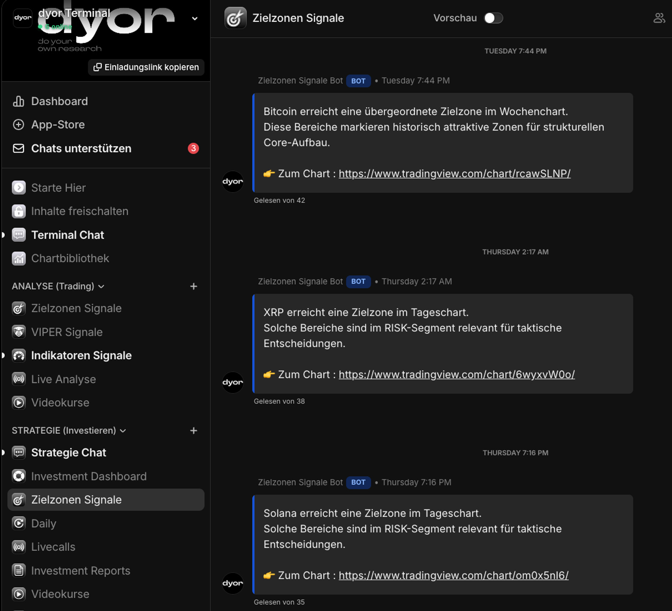Click the Chats unterstützen envelope icon
672x611 pixels.
[x=18, y=149]
